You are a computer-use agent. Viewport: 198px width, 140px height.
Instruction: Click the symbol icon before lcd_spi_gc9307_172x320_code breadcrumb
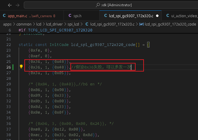142,24
